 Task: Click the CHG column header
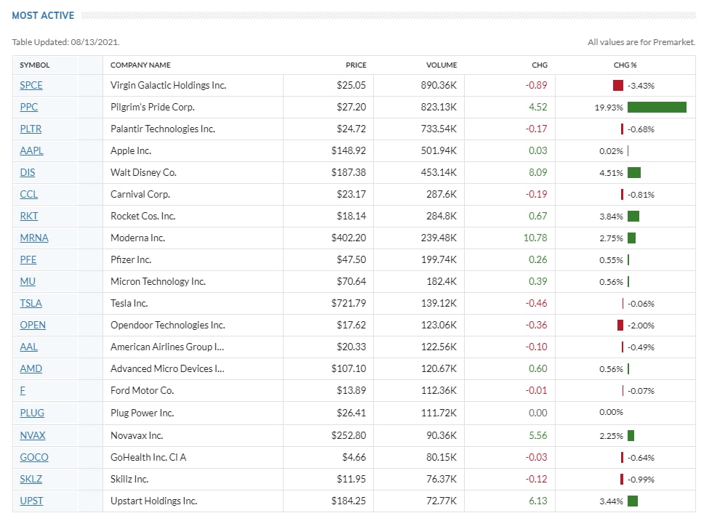pyautogui.click(x=540, y=65)
